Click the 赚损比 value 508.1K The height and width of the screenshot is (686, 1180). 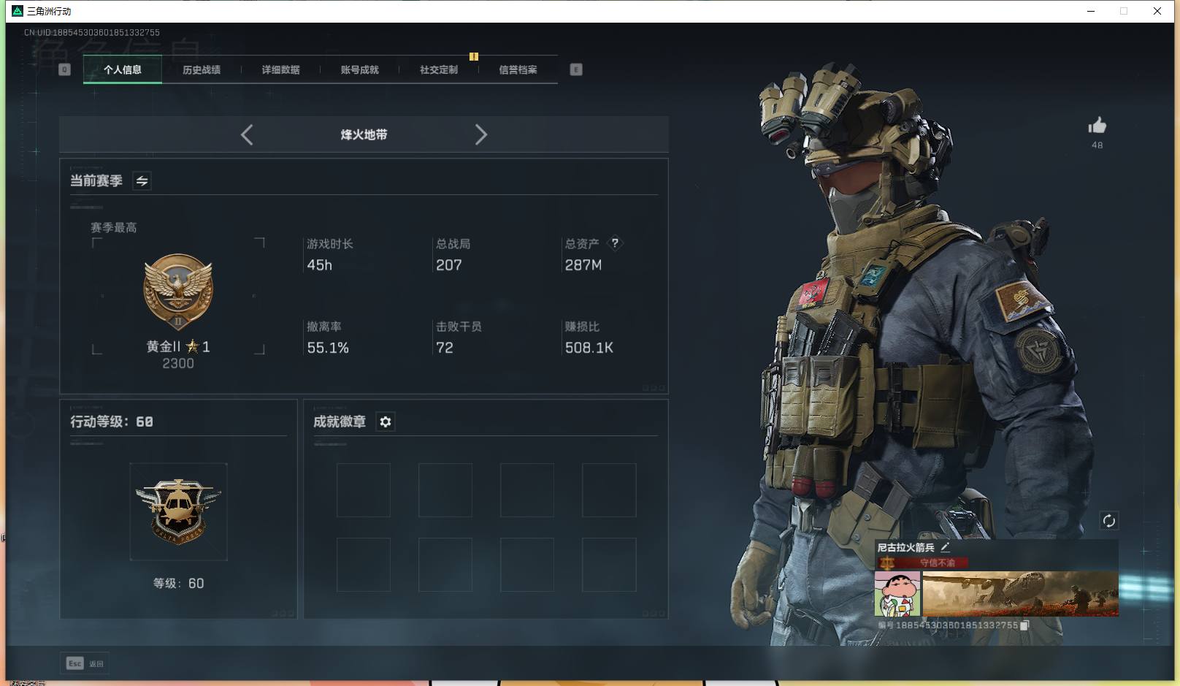589,348
